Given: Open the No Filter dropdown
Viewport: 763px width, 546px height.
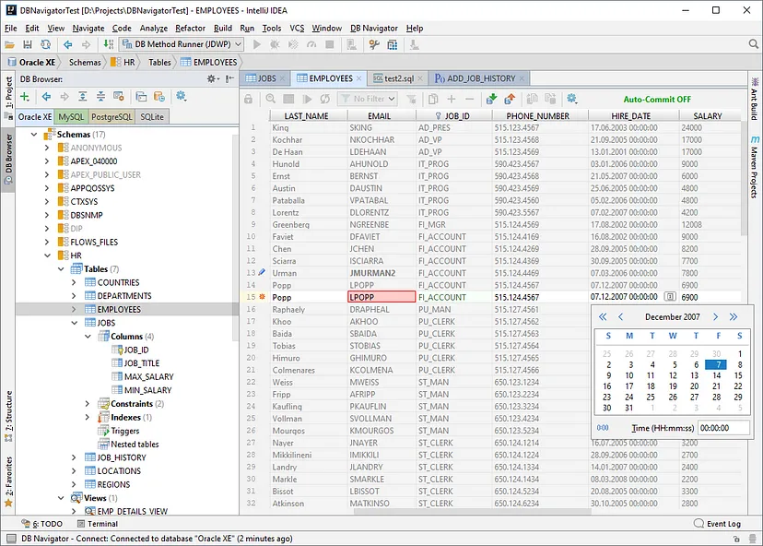Looking at the screenshot, I should click(x=368, y=99).
